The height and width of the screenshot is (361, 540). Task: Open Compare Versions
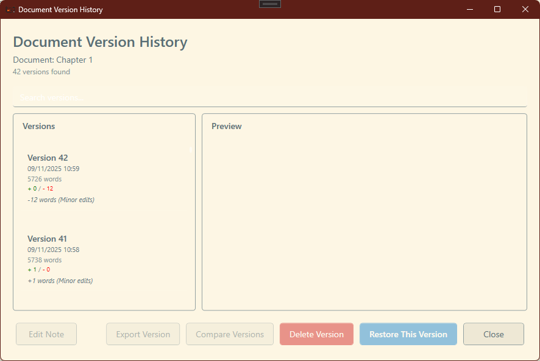(x=230, y=334)
